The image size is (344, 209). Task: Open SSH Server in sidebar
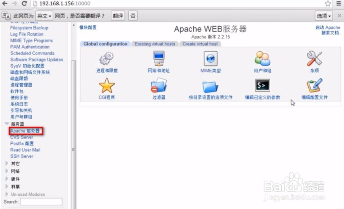22,156
